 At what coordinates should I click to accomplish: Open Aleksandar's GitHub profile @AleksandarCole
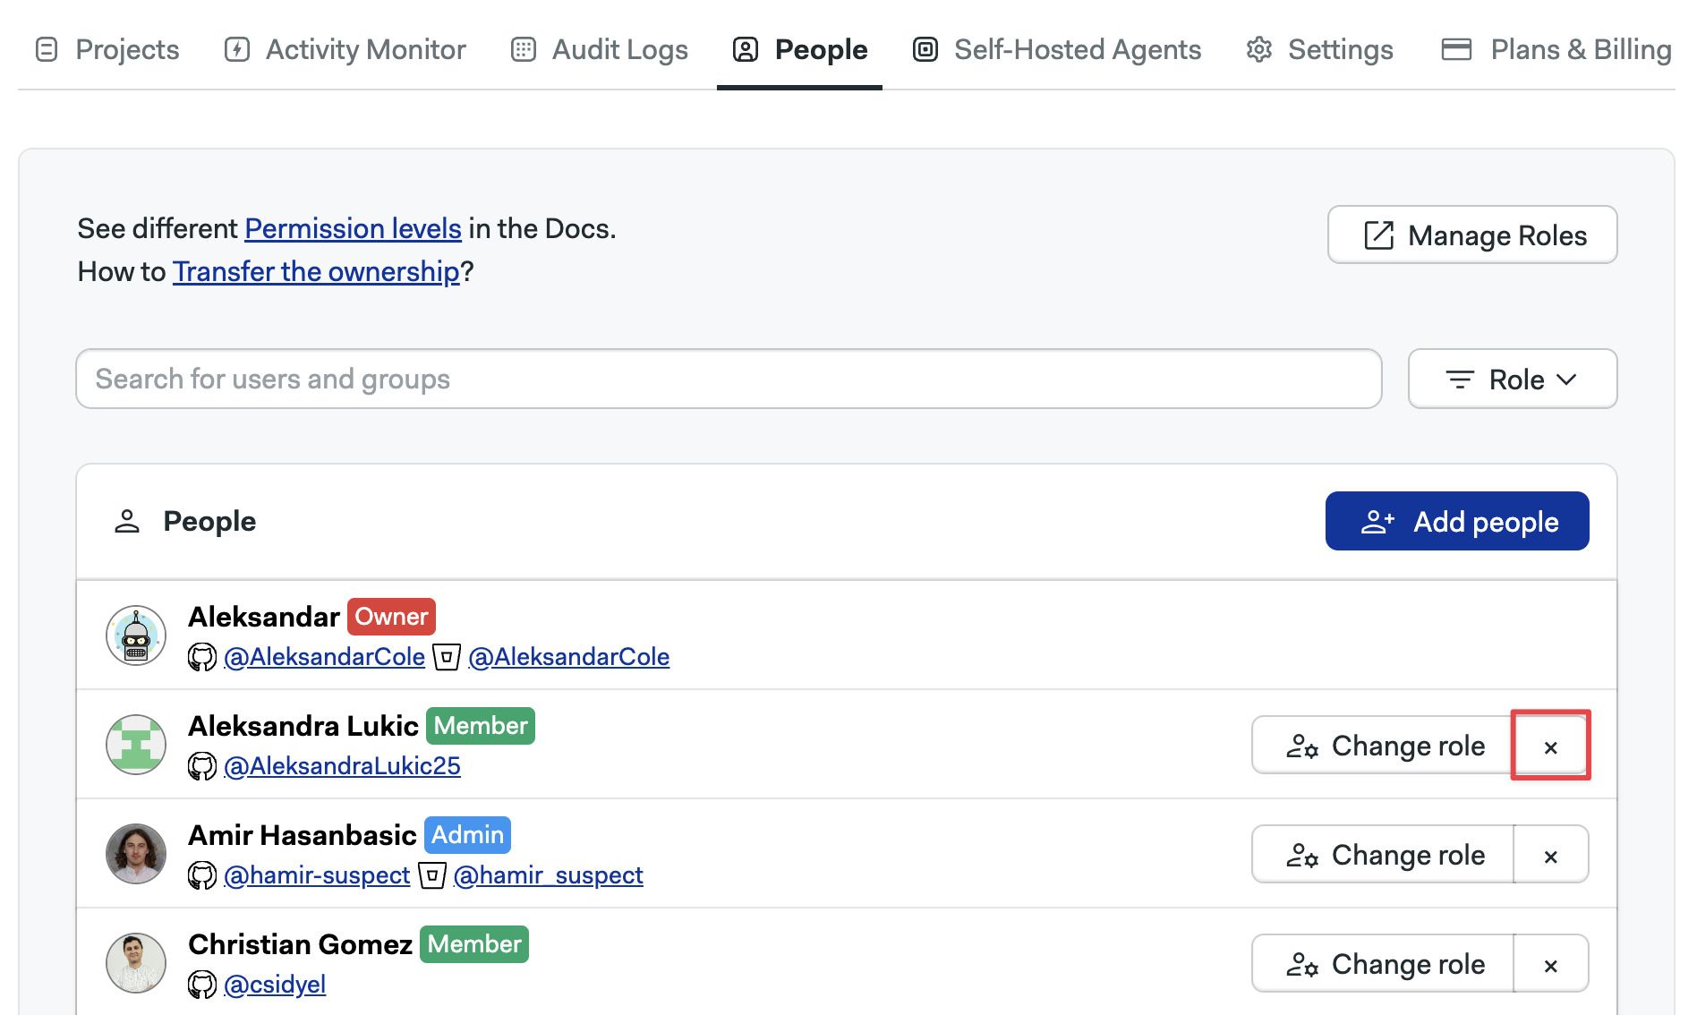tap(324, 657)
